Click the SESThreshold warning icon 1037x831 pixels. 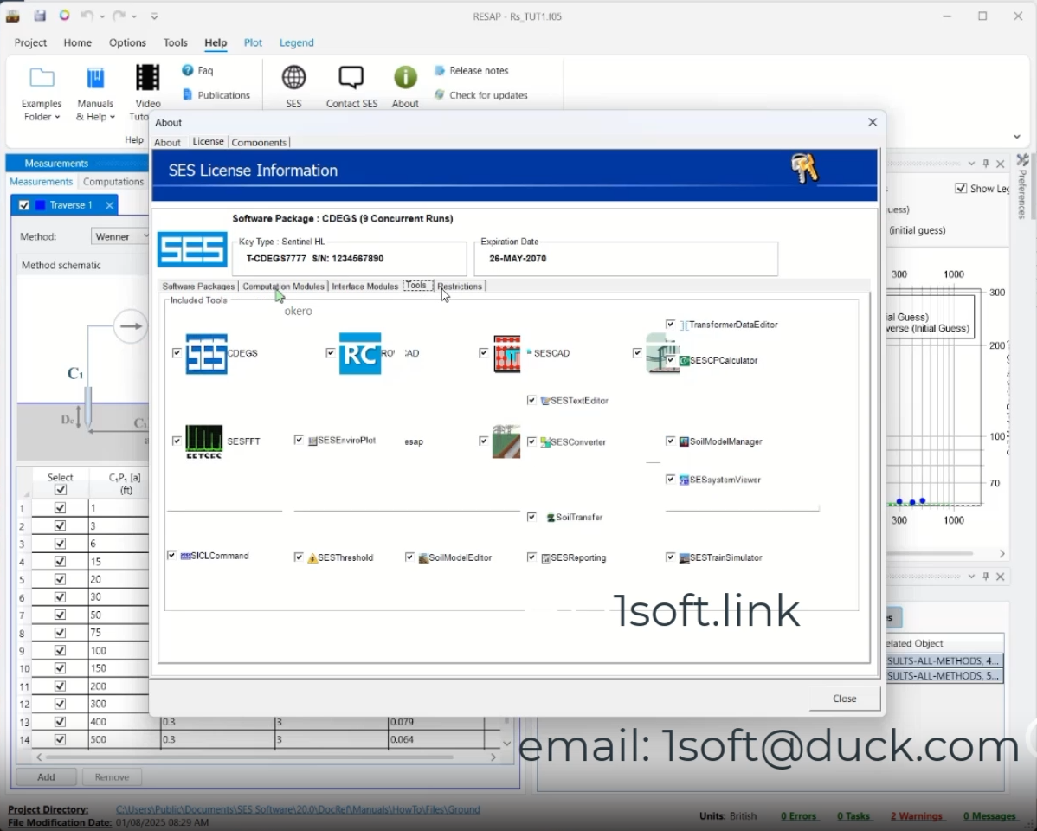click(x=312, y=557)
